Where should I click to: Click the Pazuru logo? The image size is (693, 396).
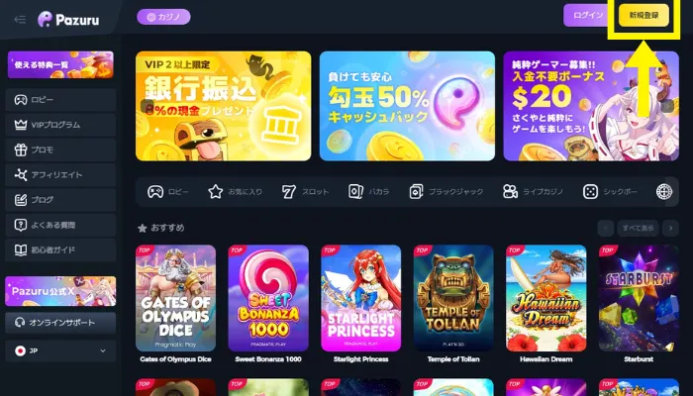pyautogui.click(x=68, y=20)
